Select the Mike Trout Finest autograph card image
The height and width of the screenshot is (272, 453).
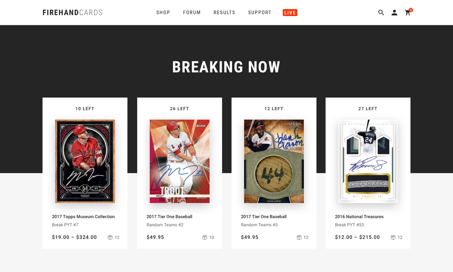tap(179, 161)
